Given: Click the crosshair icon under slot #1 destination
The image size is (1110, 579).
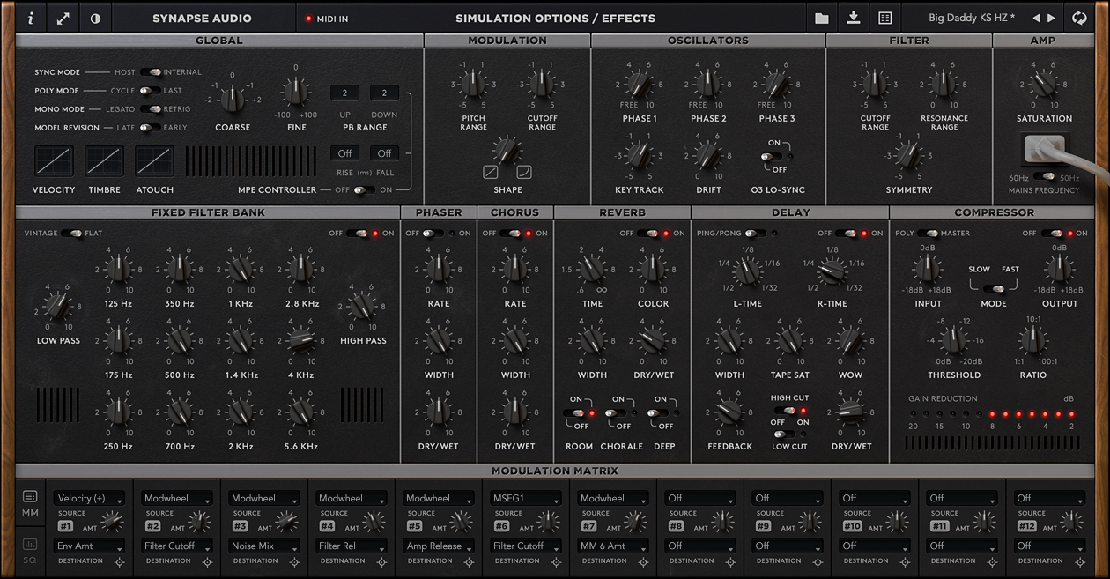Looking at the screenshot, I should click(x=121, y=561).
